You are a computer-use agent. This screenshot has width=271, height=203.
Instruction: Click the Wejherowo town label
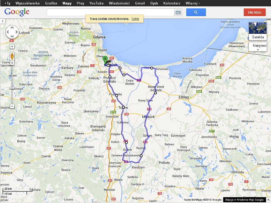pos(70,23)
